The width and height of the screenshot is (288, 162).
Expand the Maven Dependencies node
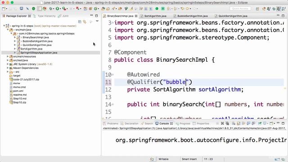8,68
